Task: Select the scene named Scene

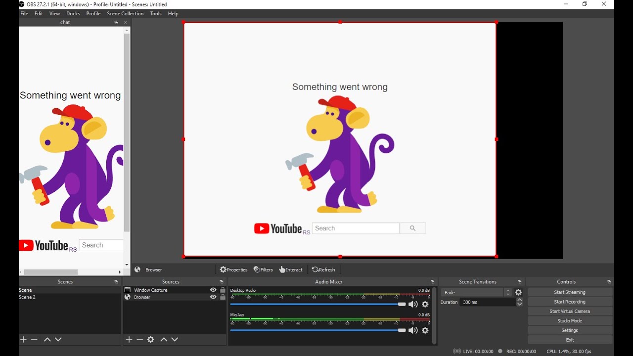Action: click(70, 290)
